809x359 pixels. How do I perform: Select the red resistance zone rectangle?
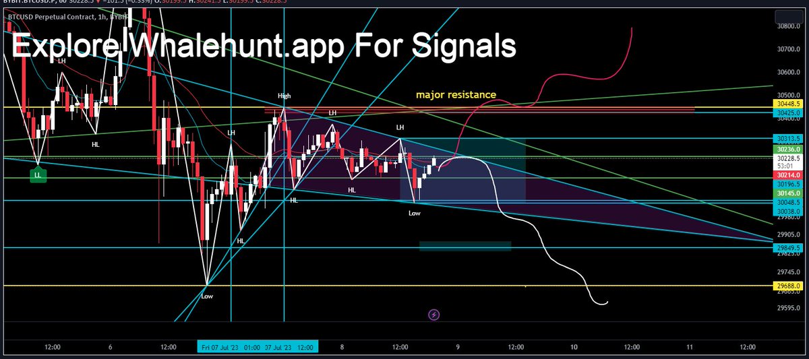(x=479, y=108)
